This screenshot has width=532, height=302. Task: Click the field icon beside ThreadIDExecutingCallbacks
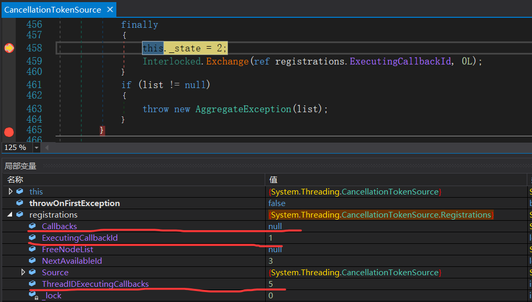(32, 284)
